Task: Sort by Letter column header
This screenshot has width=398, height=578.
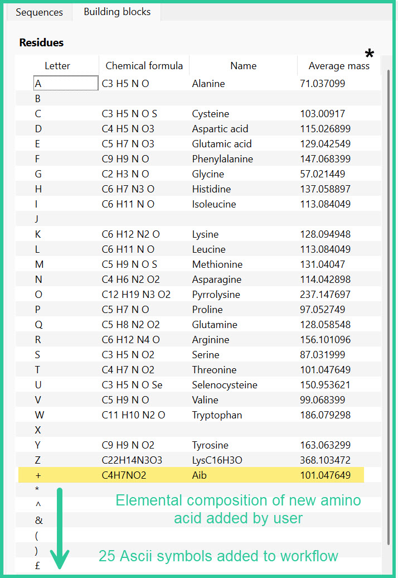Action: (57, 66)
